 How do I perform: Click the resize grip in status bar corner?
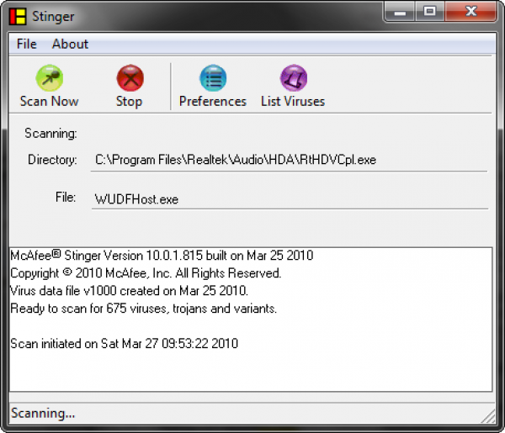coord(488,416)
